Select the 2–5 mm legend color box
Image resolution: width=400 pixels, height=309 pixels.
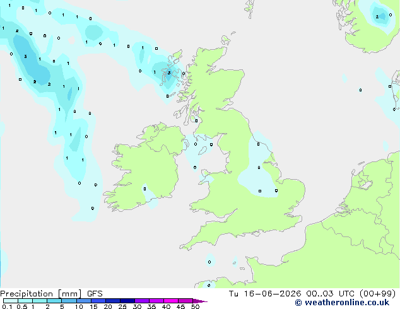pos(54,301)
